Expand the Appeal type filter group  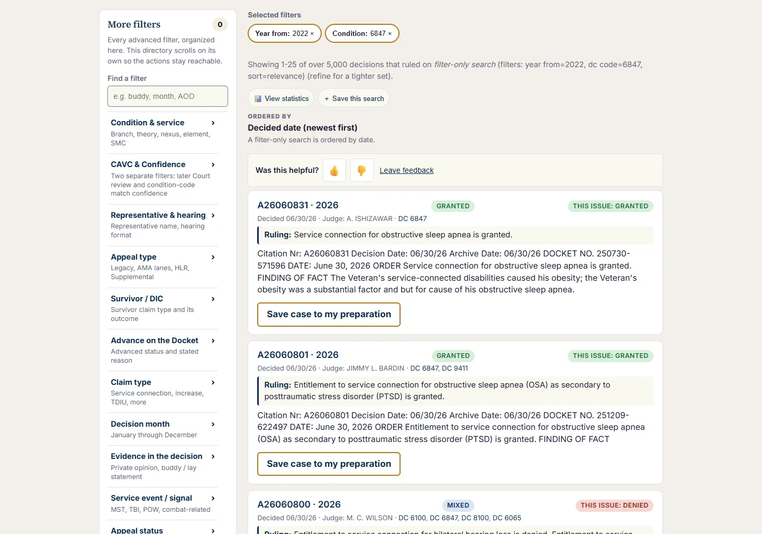tap(163, 266)
